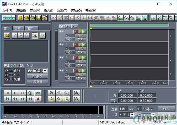This screenshot has height=125, width=177.
Task: Click the 速度 145 bpm field
Action: point(123,109)
